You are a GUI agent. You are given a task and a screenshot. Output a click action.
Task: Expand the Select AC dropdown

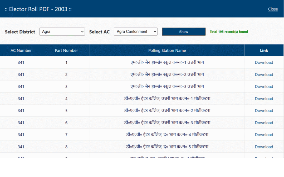[135, 32]
